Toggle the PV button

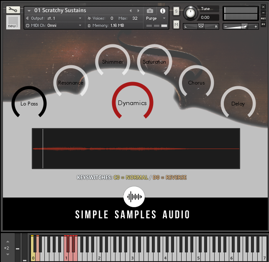coord(263,24)
